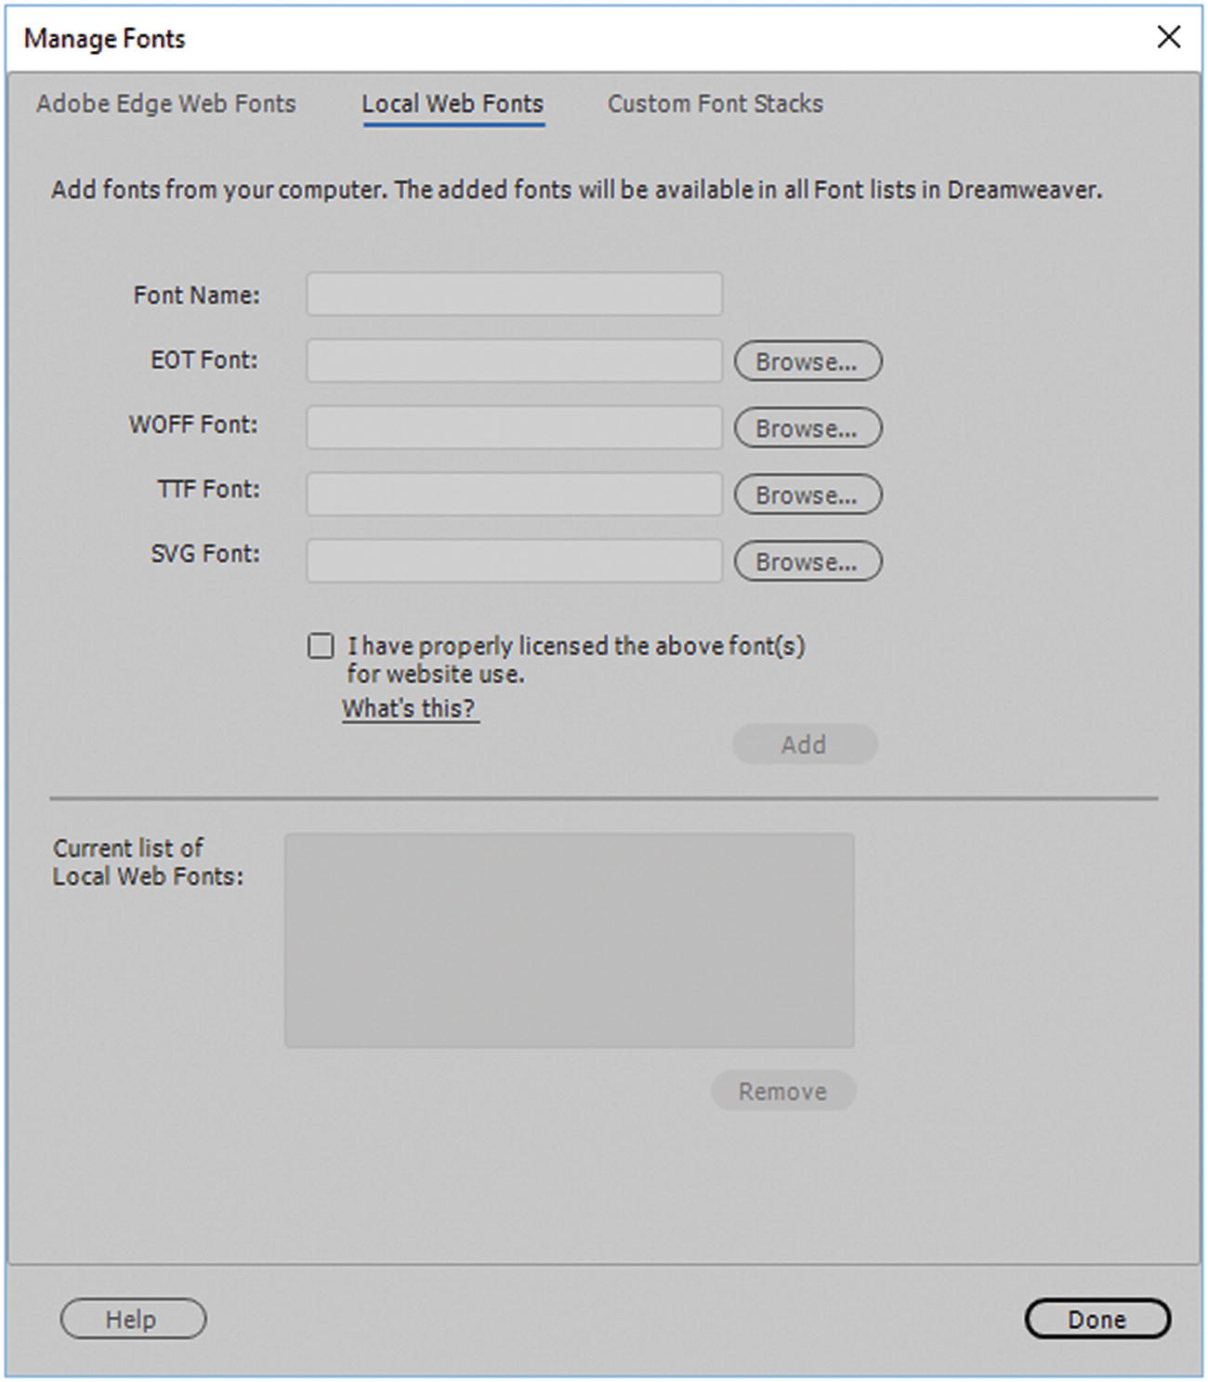This screenshot has height=1382, width=1208.
Task: Open the Custom Font Stacks tab
Action: [715, 104]
